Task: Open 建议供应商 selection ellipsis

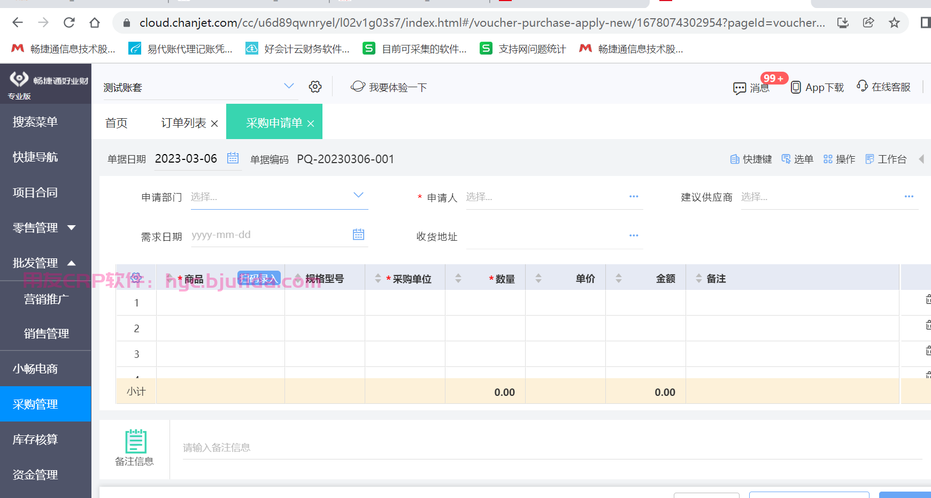Action: [x=909, y=197]
